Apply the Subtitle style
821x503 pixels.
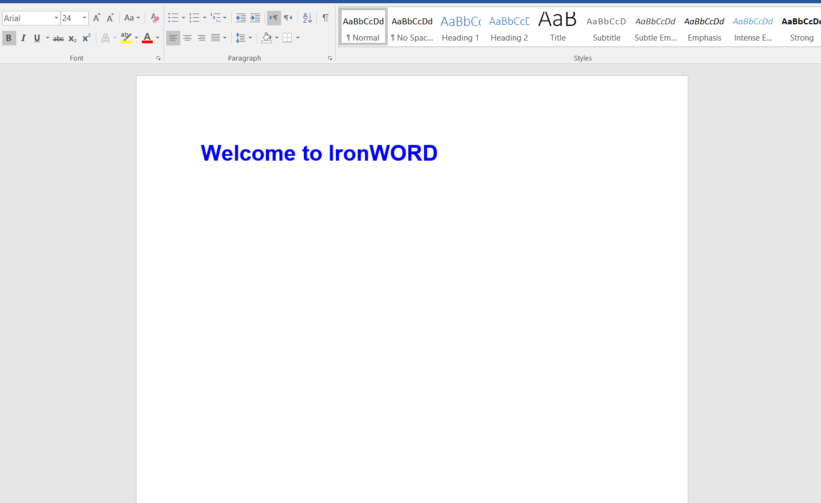(x=607, y=27)
